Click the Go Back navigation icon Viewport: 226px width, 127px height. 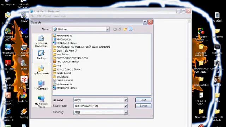coord(115,29)
